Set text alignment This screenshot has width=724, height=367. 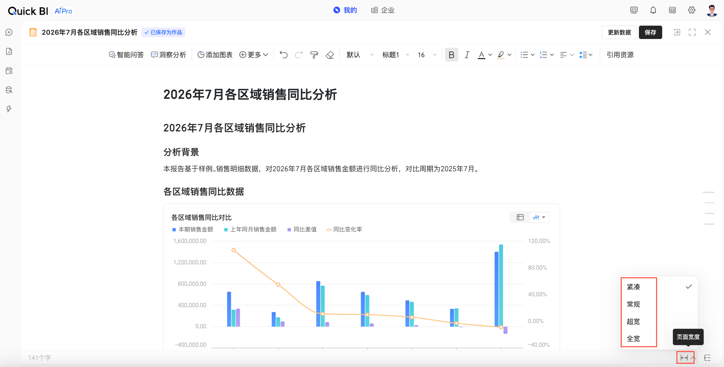pyautogui.click(x=563, y=55)
